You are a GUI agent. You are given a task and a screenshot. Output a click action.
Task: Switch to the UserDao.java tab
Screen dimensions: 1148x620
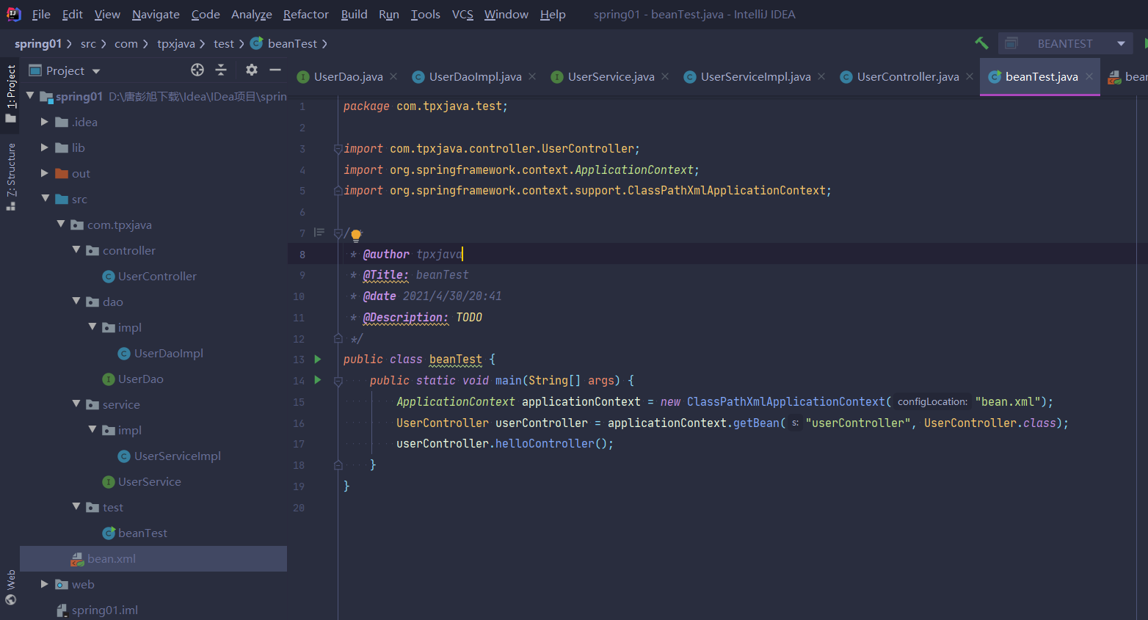tap(348, 76)
